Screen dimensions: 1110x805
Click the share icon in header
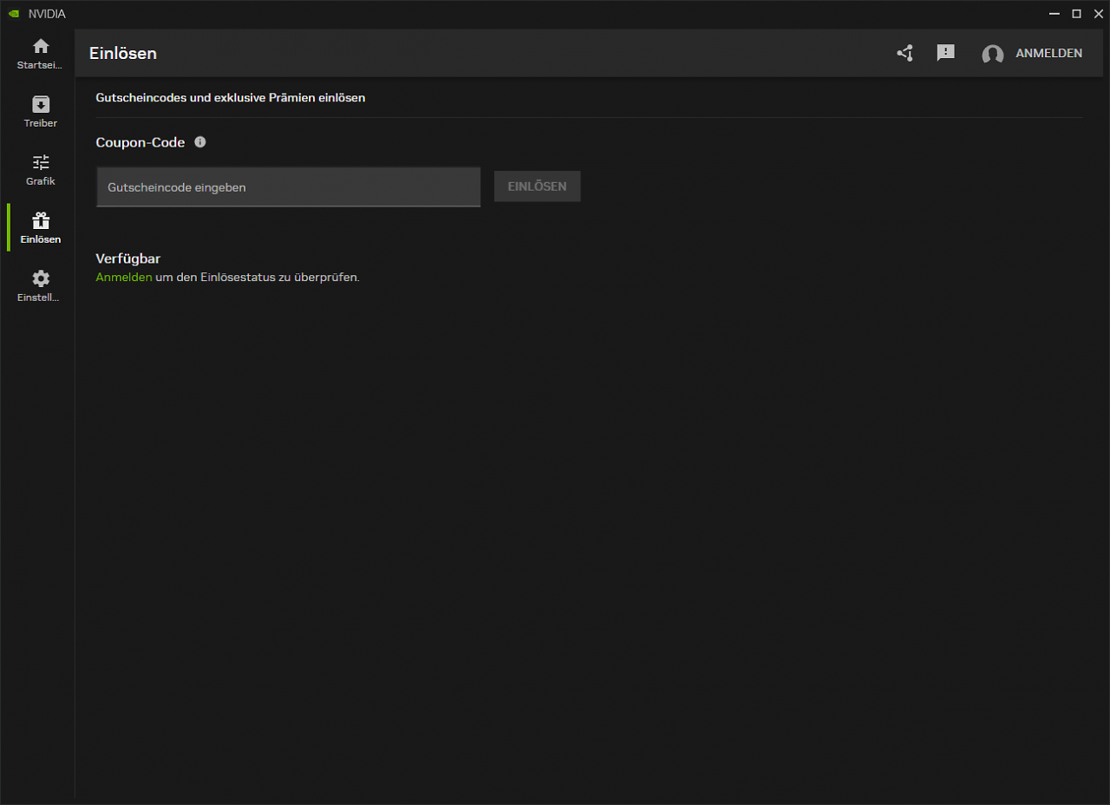[x=905, y=53]
